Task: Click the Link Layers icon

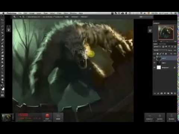Action: 155,93
